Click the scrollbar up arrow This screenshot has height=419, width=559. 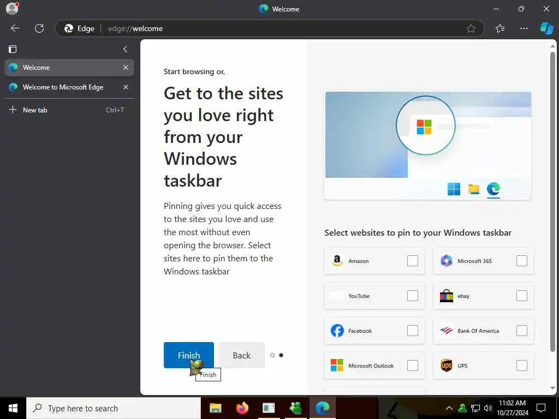tap(552, 46)
